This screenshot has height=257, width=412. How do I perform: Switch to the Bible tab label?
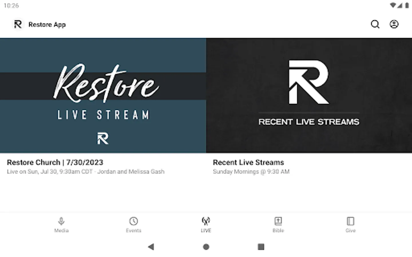click(x=278, y=230)
